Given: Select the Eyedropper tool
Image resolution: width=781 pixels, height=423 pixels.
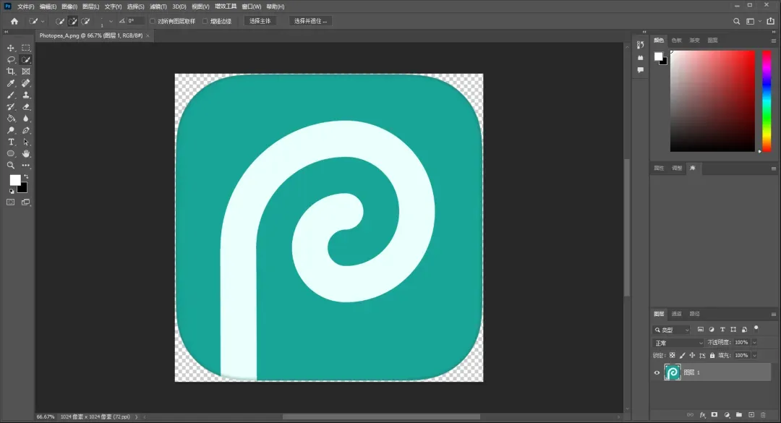Looking at the screenshot, I should [10, 83].
